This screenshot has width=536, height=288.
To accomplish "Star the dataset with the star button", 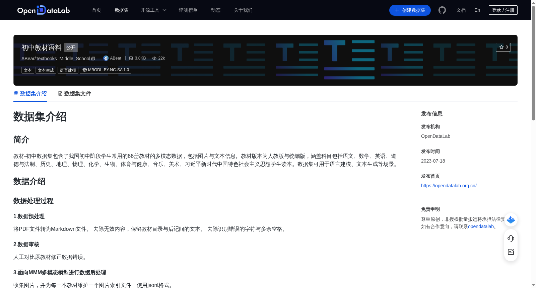I will 503,47.
